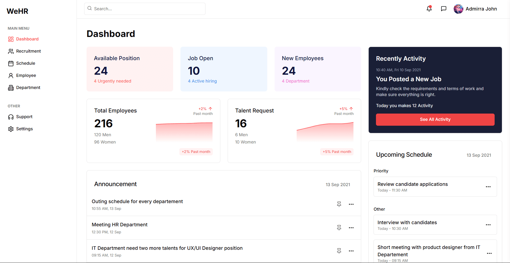Select the Recruitment icon in the sidebar
The image size is (510, 263).
click(x=11, y=51)
